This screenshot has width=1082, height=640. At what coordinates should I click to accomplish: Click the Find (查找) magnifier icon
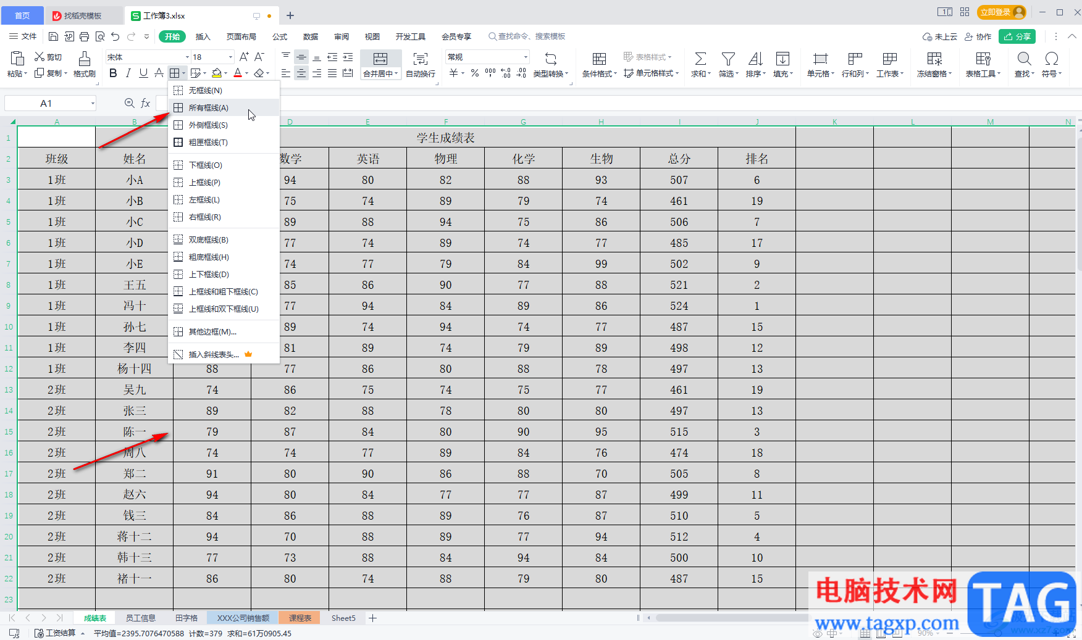pos(1024,59)
